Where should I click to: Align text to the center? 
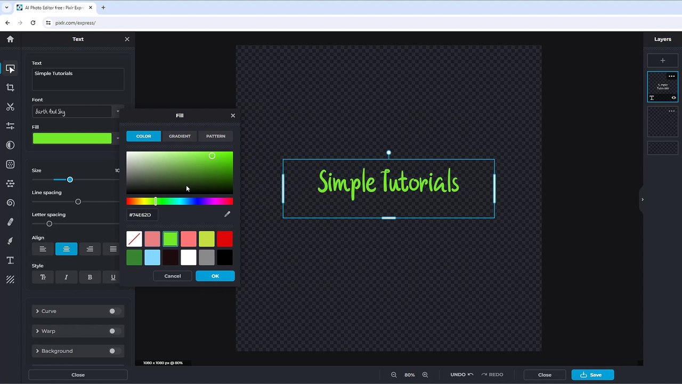tap(67, 249)
